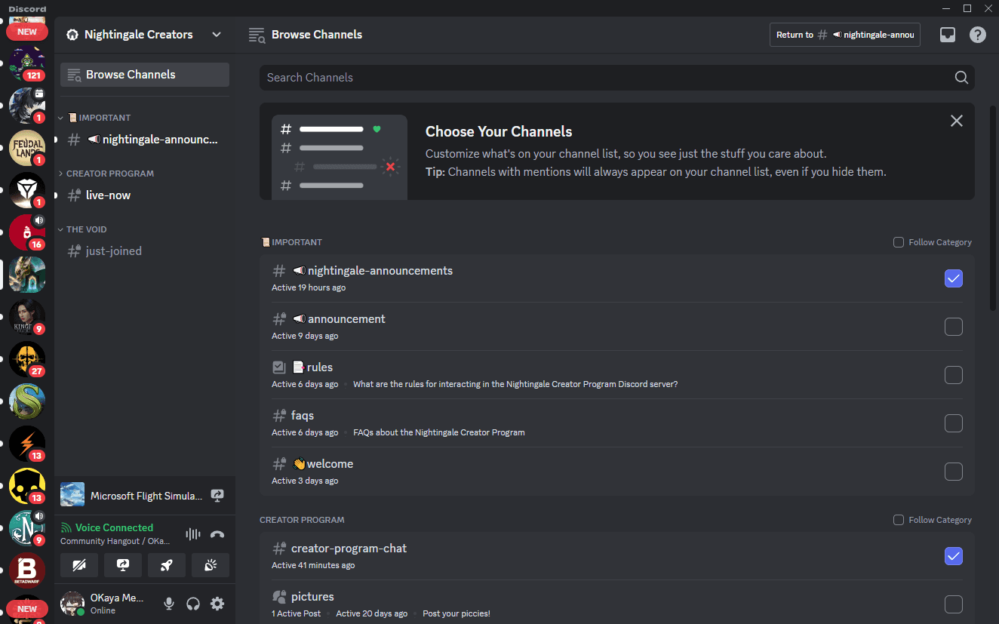Screen dimensions: 999x624
Task: Check the pictures channel checkbox
Action: tap(954, 604)
